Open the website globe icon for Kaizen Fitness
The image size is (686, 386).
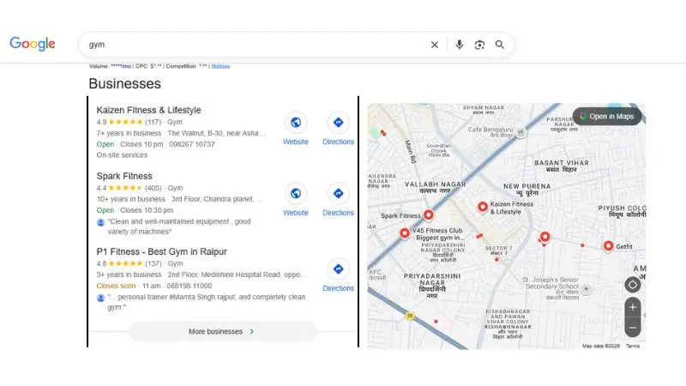click(x=296, y=123)
